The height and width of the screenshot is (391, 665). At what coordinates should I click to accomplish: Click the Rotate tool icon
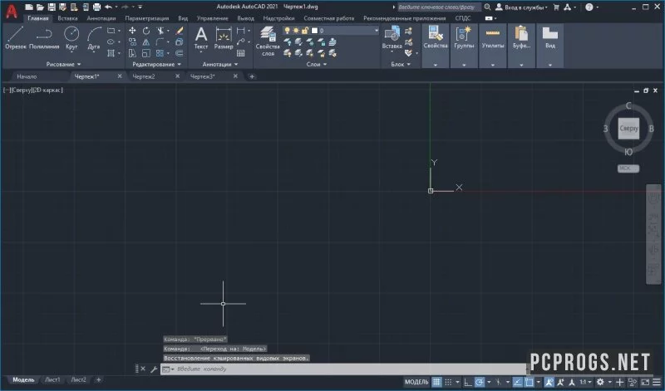146,31
